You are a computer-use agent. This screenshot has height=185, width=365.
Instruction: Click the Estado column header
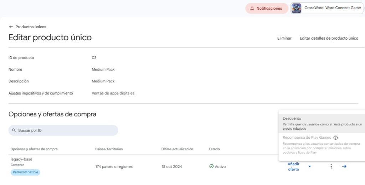point(214,149)
